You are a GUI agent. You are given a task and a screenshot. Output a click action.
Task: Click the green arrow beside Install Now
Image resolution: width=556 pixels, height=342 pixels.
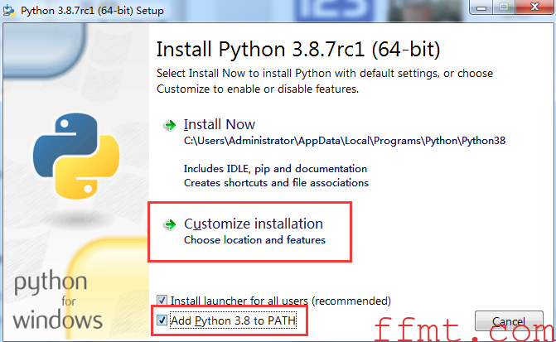tap(170, 125)
